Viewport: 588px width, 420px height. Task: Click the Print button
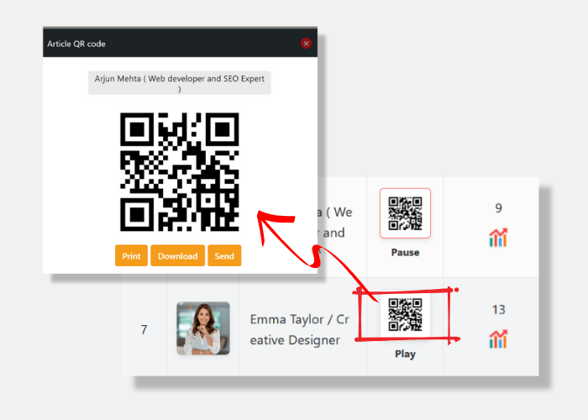point(131,255)
